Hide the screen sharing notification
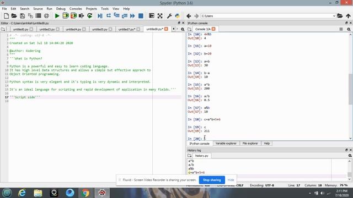 pyautogui.click(x=231, y=180)
